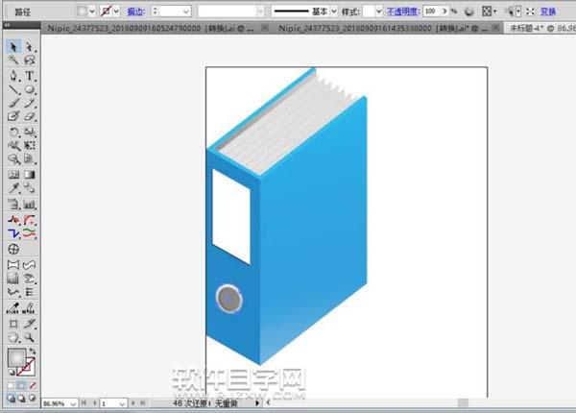This screenshot has width=576, height=413.
Task: Select the Line Segment tool
Action: [13, 89]
